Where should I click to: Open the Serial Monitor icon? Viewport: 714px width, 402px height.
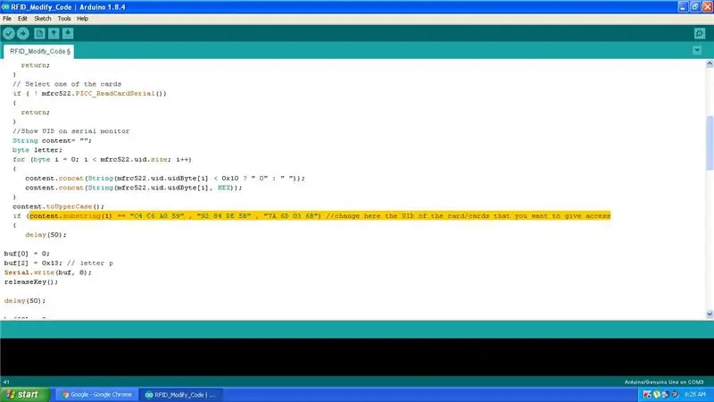[x=700, y=33]
